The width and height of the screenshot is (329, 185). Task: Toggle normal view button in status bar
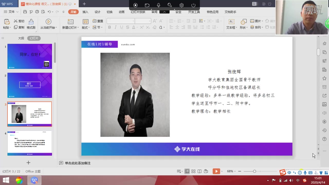187,171
